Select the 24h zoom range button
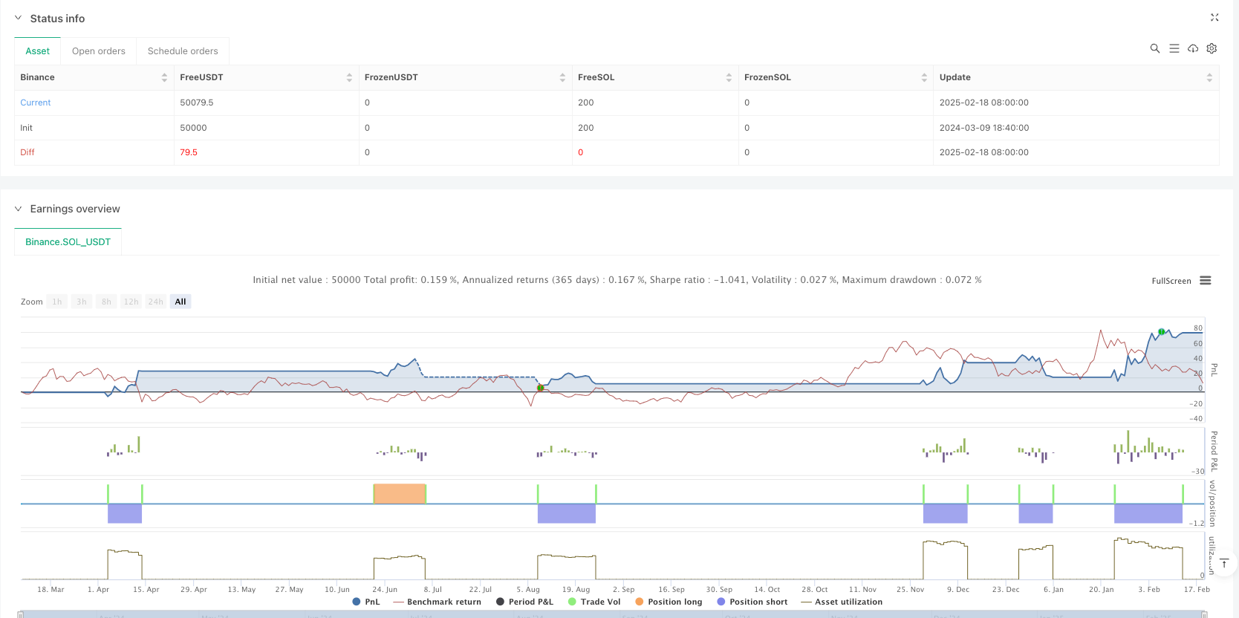Image resolution: width=1239 pixels, height=618 pixels. [x=155, y=302]
